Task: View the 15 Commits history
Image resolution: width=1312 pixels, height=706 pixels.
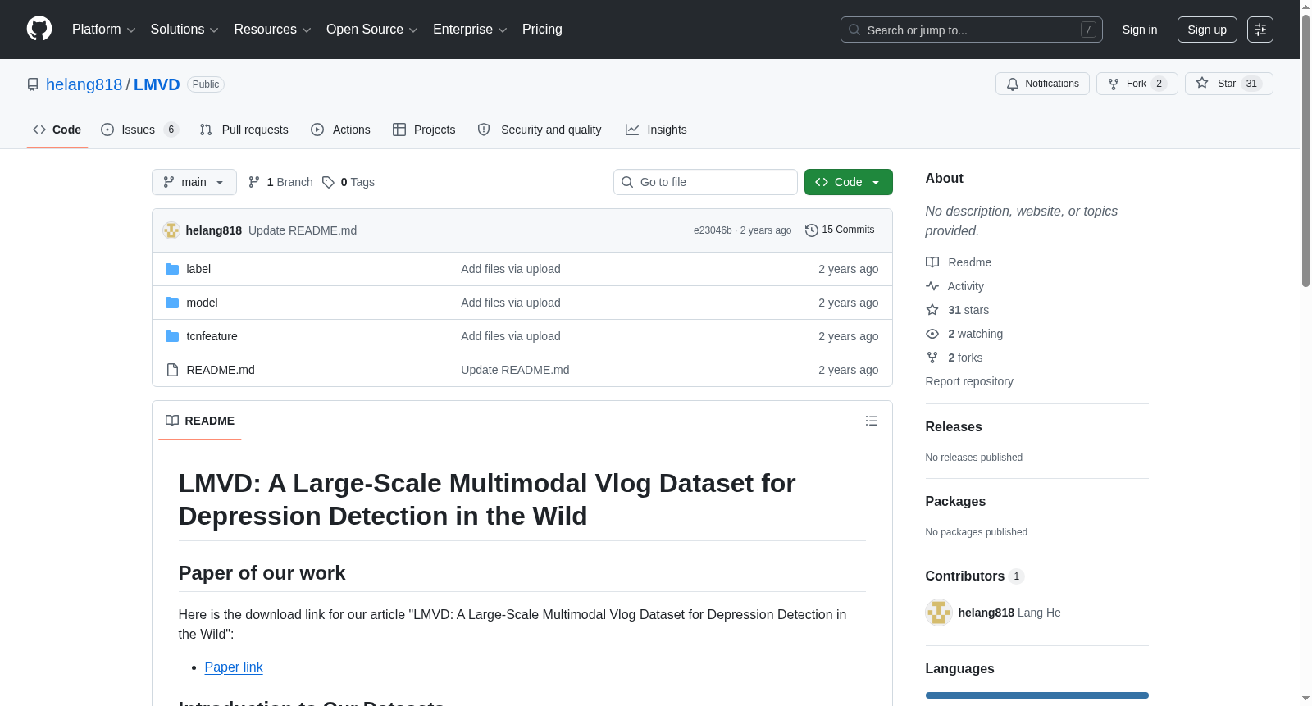Action: coord(840,230)
